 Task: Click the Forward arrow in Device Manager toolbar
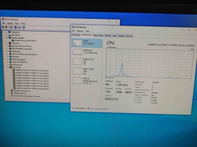pos(6,27)
